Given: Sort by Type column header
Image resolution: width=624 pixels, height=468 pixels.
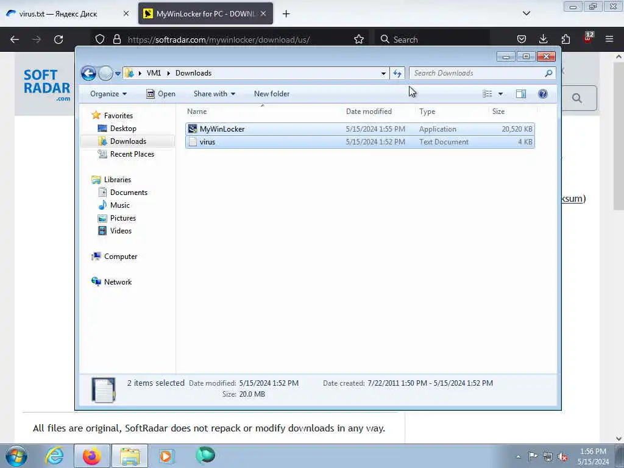Looking at the screenshot, I should point(452,112).
